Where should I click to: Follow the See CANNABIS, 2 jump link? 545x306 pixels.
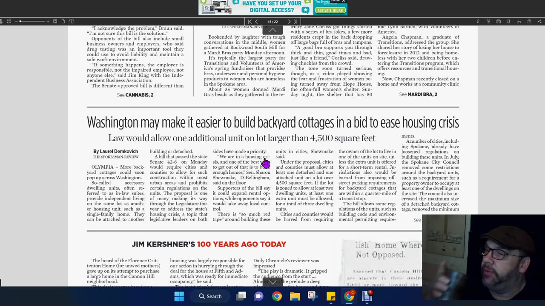[x=135, y=95]
